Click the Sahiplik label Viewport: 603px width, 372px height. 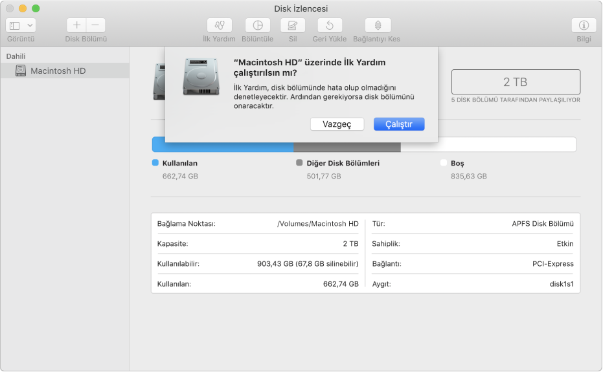386,244
